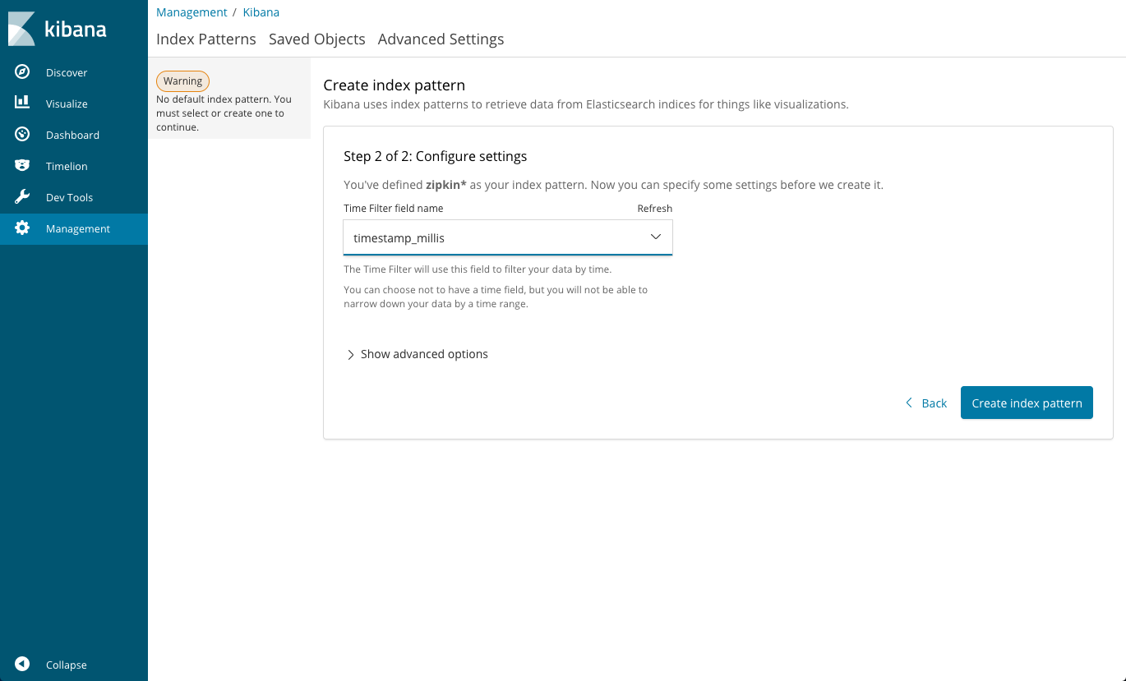Go to Kibana breadcrumb link
The image size is (1126, 681).
coord(261,12)
